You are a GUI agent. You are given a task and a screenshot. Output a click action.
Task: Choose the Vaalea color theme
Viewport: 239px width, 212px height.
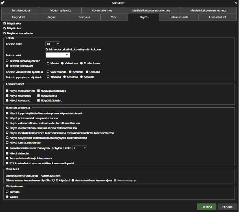tap(7, 197)
